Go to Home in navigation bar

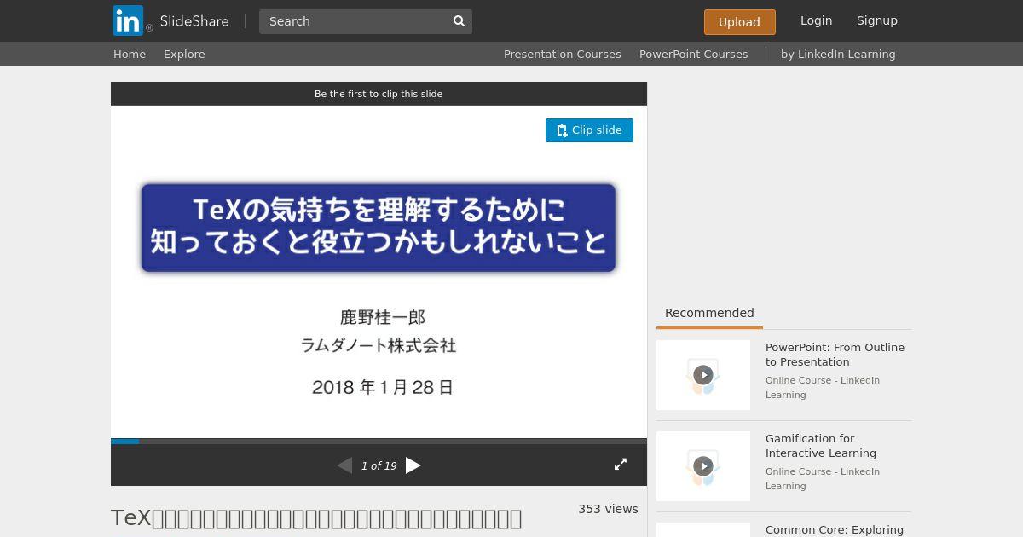click(130, 54)
